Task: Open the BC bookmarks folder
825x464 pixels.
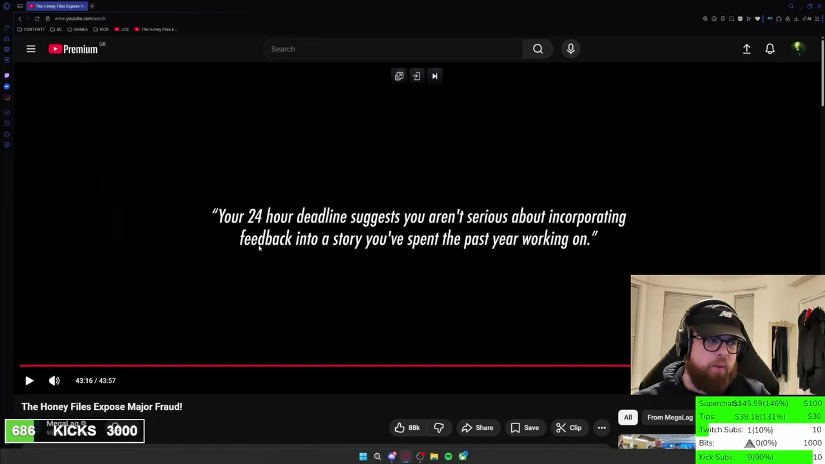Action: click(56, 29)
